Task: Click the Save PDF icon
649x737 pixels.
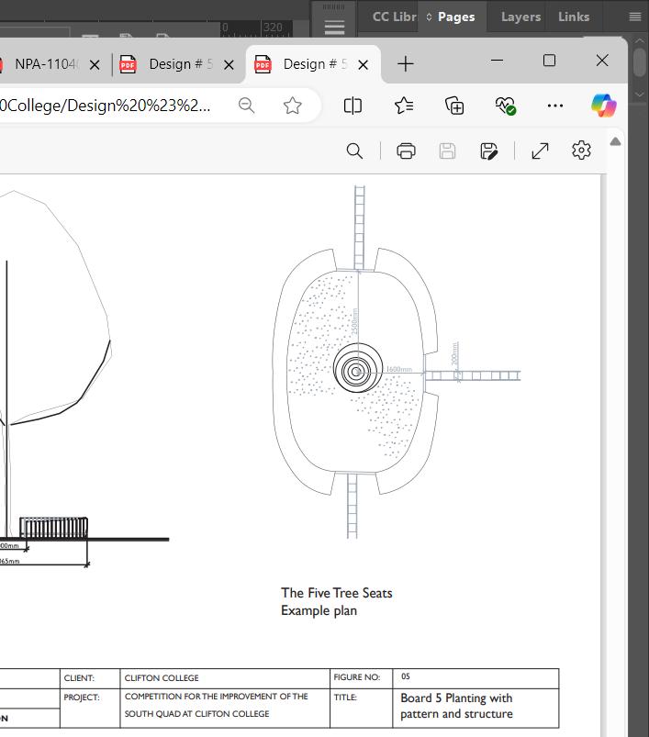Action: 447,151
